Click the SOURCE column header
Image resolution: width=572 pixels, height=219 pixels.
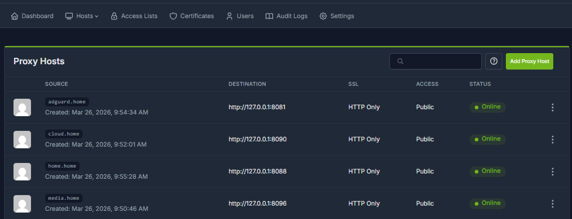pos(57,84)
